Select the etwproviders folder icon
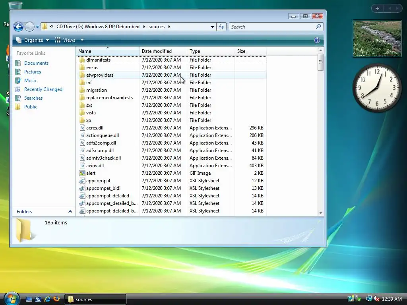The width and height of the screenshot is (407, 305). (82, 75)
